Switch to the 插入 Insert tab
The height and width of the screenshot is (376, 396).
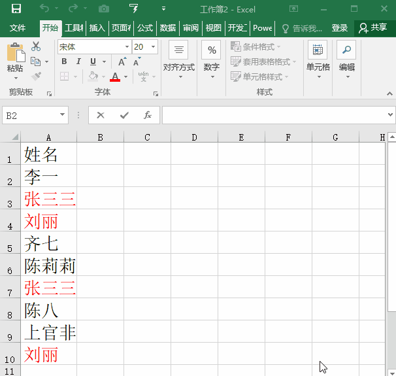(x=97, y=28)
